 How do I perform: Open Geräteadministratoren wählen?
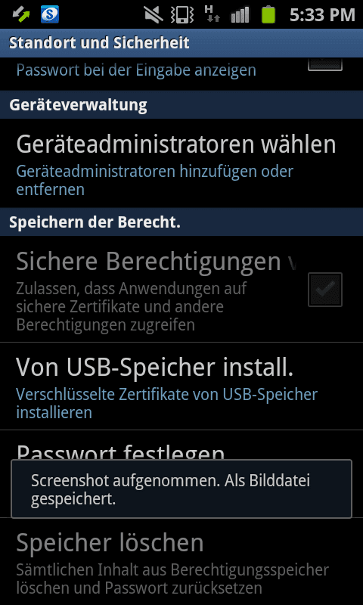tap(181, 163)
